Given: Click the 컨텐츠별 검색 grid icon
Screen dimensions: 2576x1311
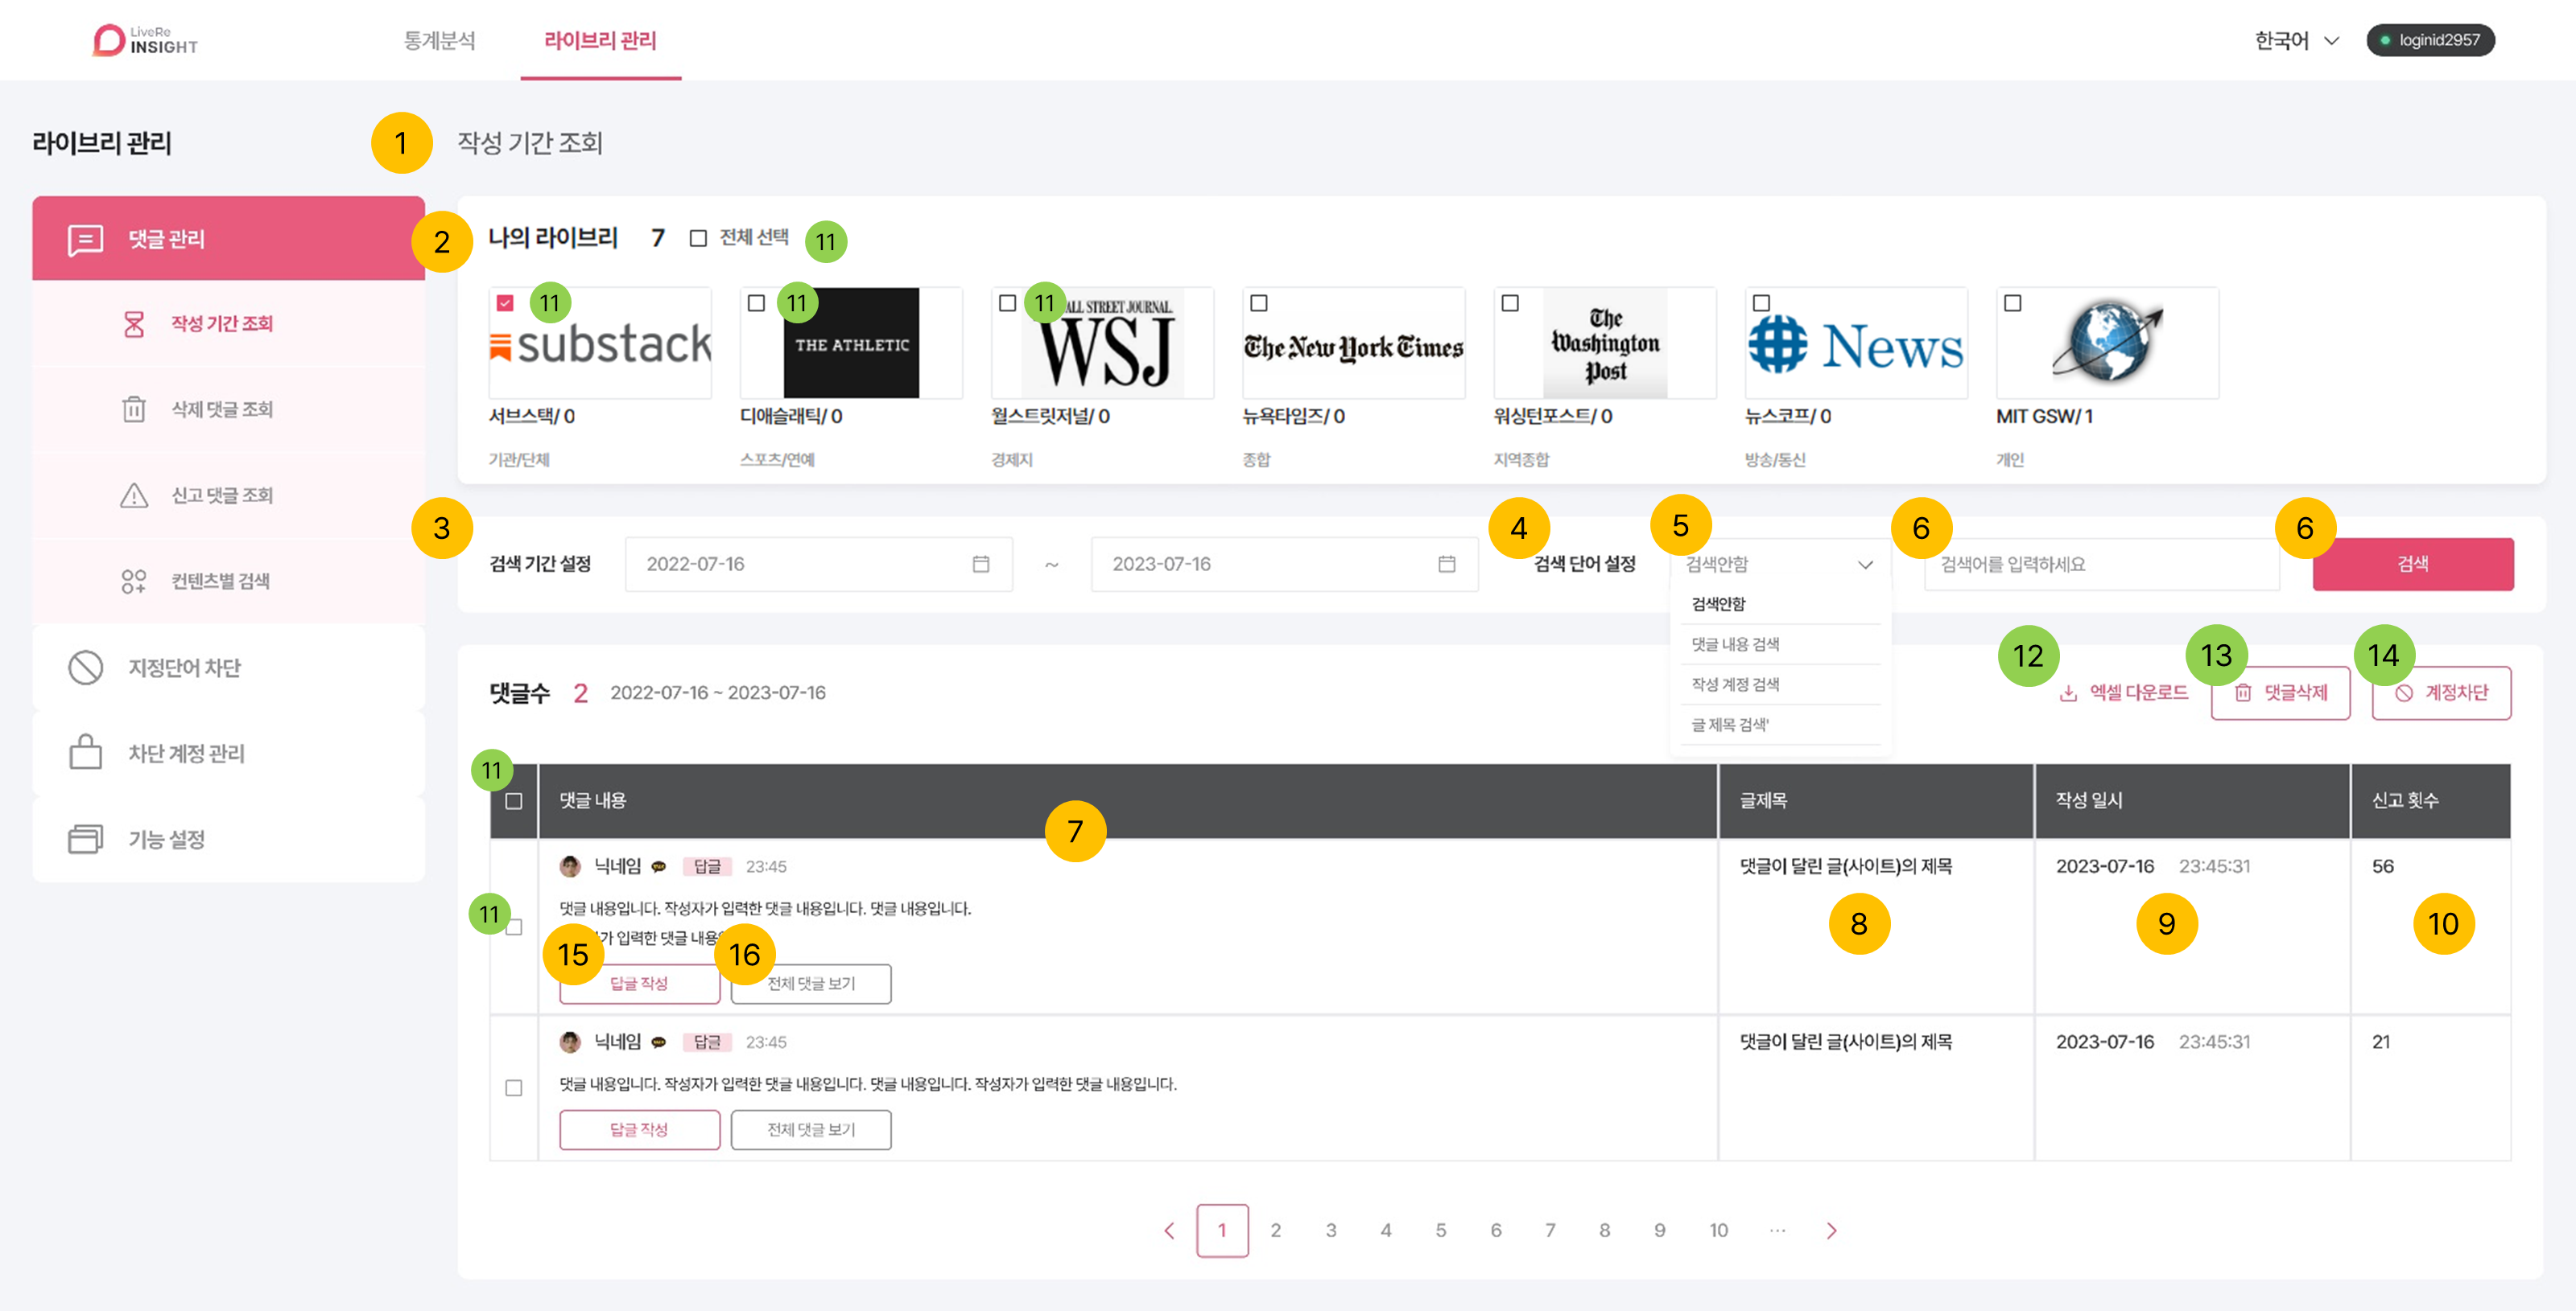Looking at the screenshot, I should 134,582.
